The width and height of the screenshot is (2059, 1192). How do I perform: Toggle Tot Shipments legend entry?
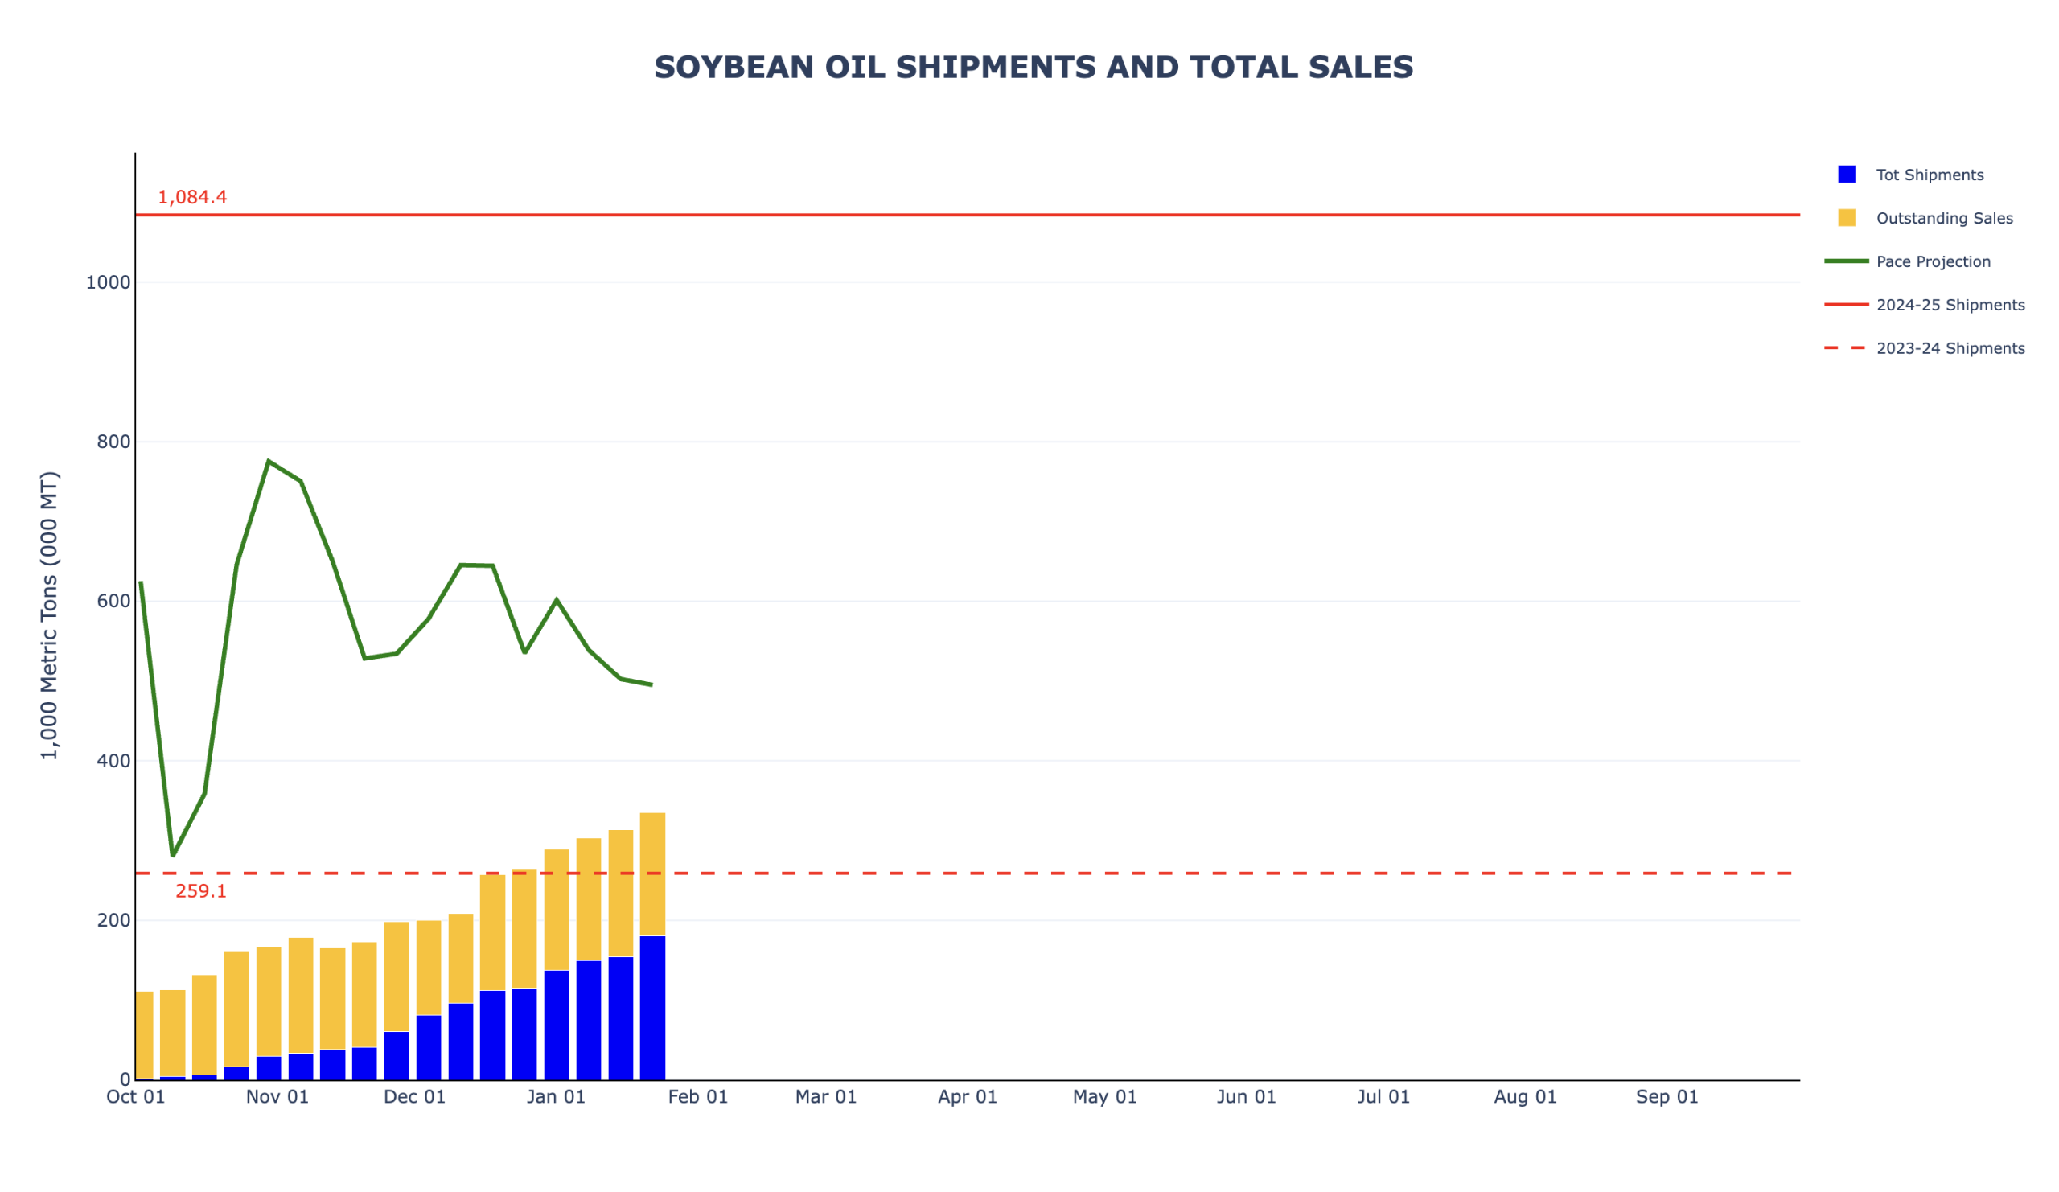[1930, 175]
